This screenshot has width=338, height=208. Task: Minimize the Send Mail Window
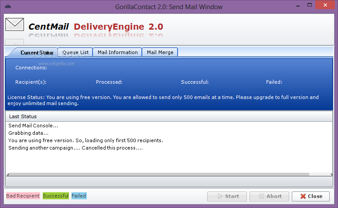[x=298, y=6]
